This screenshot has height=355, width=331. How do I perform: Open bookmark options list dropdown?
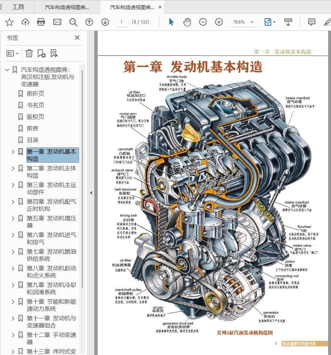(13, 54)
